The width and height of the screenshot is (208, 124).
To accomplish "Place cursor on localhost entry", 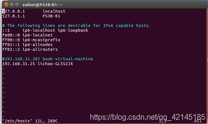I will pyautogui.click(x=54, y=11).
